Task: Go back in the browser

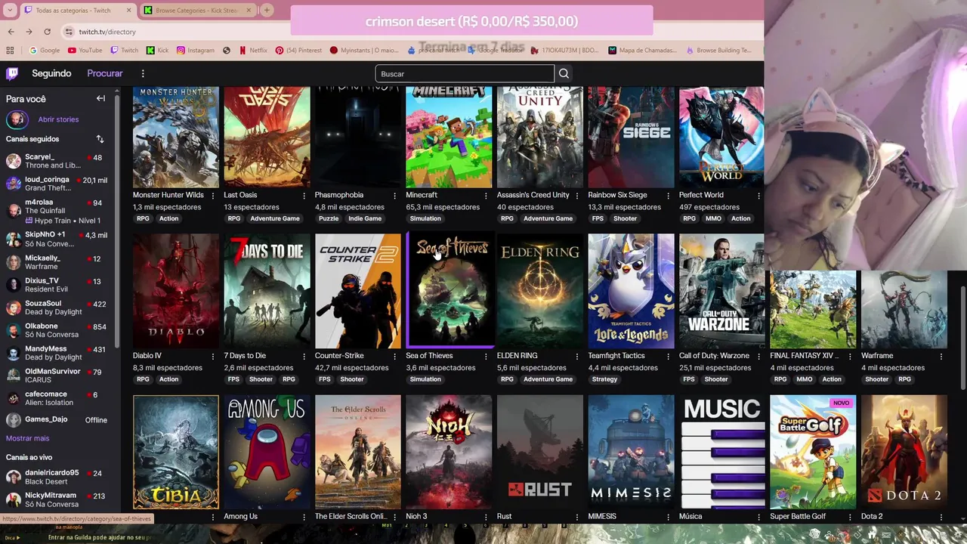Action: click(11, 32)
